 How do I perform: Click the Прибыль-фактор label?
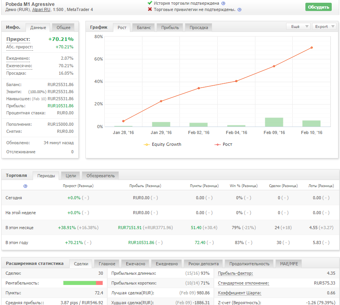235,274
